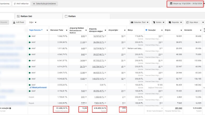Click the Kırılım breakdown icon
205x115 pixels.
pos(154,22)
